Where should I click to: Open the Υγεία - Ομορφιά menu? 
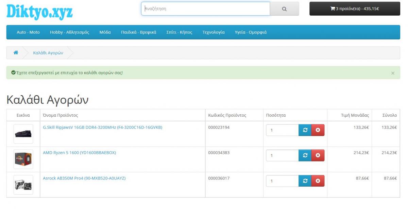pos(251,32)
